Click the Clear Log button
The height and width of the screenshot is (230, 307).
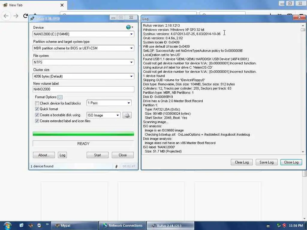click(x=242, y=162)
